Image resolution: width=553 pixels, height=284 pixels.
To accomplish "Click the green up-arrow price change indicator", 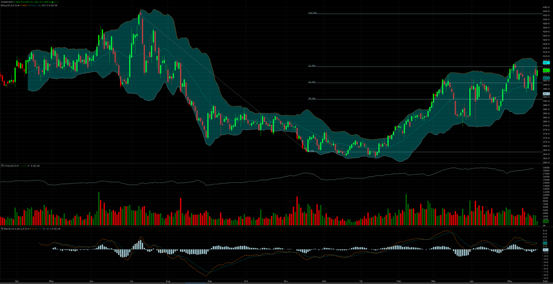I will (52, 2).
